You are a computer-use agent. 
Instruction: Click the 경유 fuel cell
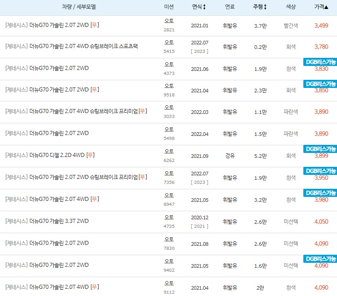click(230, 156)
